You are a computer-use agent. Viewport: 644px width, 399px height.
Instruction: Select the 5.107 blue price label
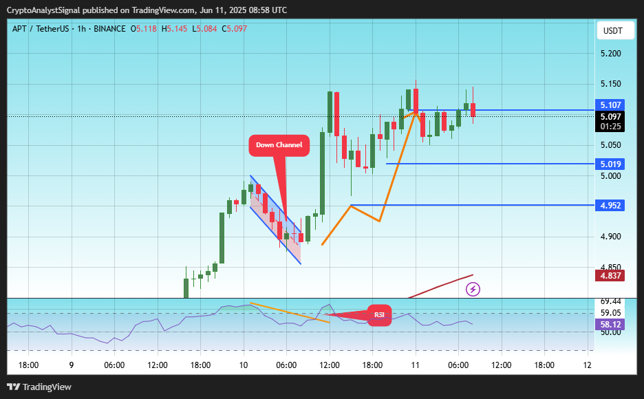tap(610, 105)
